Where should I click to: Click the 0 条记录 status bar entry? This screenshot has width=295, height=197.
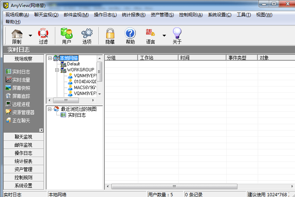(x=215, y=194)
